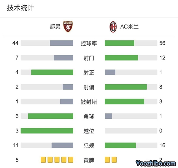This screenshot has height=168, width=178.
Task: Click the 被封堵 stat label
Action: [89, 102]
